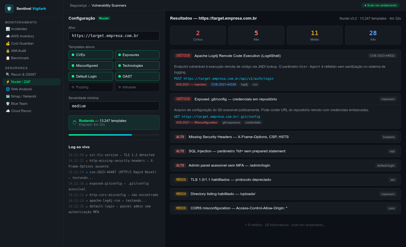Expand the Missing Security Headers finding
The width and height of the screenshot is (406, 247).
coord(285,137)
